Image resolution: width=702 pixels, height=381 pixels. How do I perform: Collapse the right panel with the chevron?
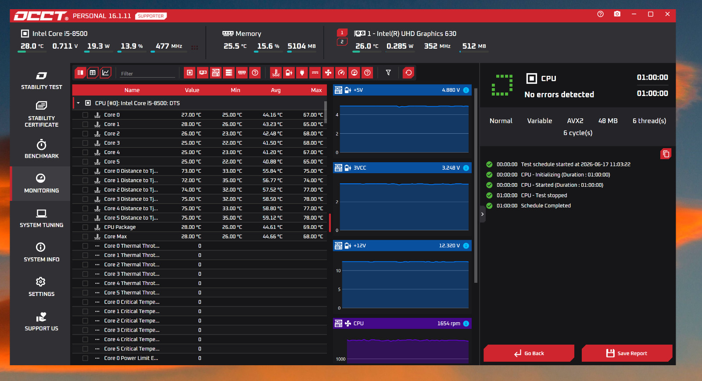(482, 214)
